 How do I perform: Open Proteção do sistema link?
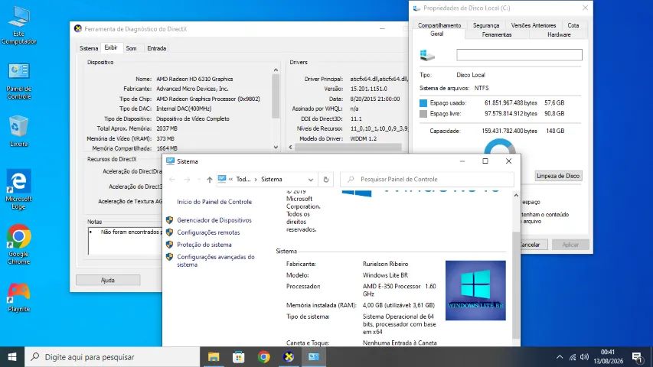click(204, 245)
